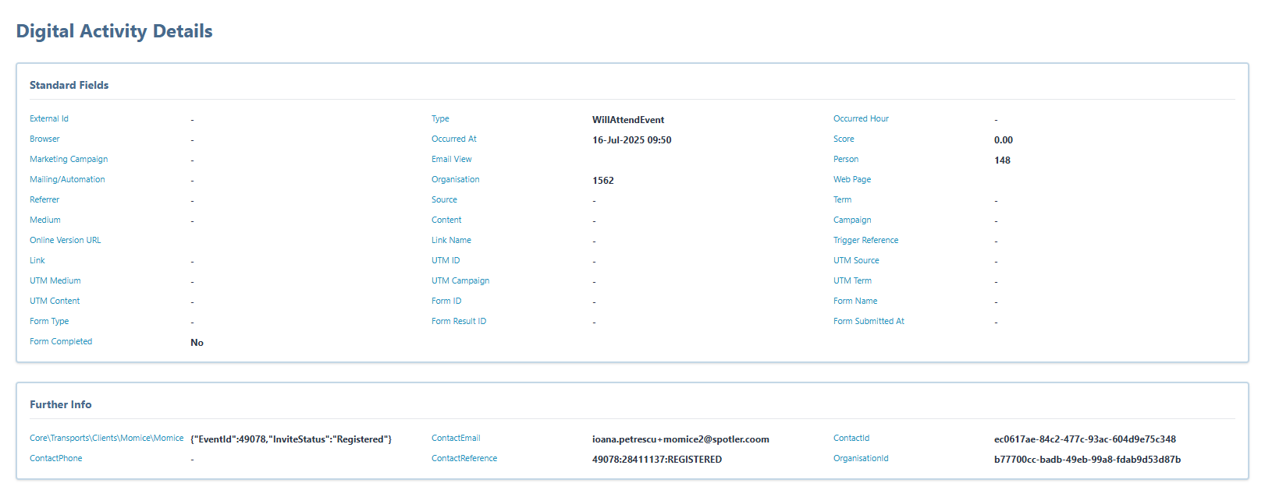Viewport: 1265px width, 497px height.
Task: Click the Source field label
Action: [x=444, y=199]
